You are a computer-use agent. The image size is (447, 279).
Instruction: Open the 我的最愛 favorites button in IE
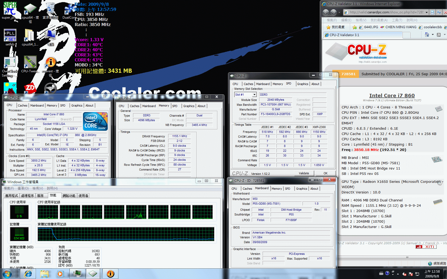(336, 27)
